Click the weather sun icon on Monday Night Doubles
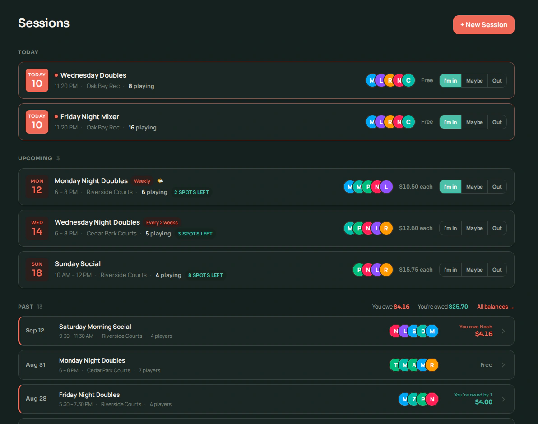Viewport: 538px width, 424px height. point(160,180)
